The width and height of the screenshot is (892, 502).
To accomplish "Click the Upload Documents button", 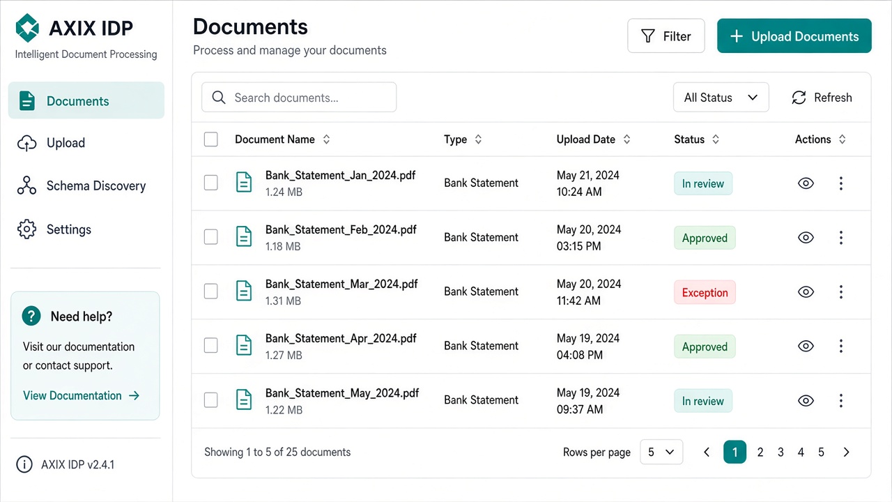I will point(794,36).
